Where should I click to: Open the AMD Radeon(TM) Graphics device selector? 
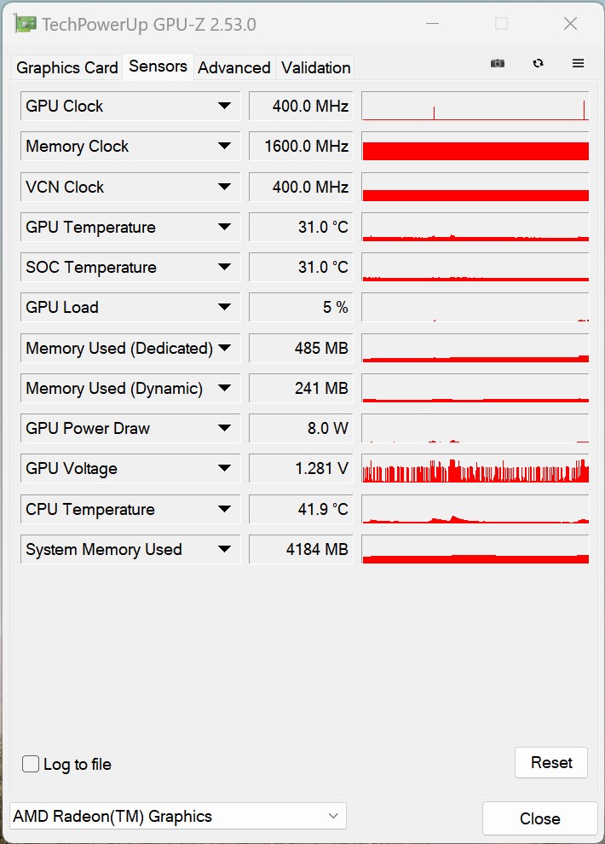[177, 816]
